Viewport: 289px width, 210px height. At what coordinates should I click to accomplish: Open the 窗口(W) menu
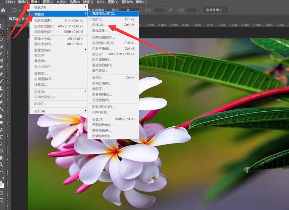127,2
